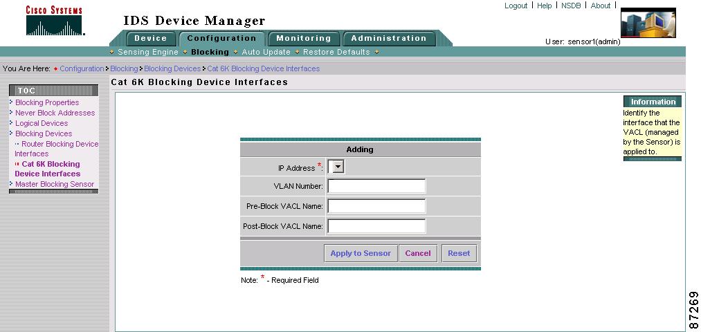Click the computer image above the user name
The width and height of the screenshot is (701, 332).
tap(648, 23)
